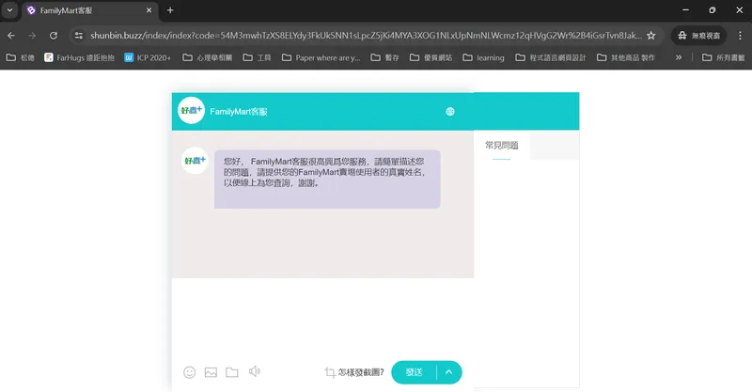The width and height of the screenshot is (752, 392).
Task: Open the tab search dropdown arrow
Action: click(9, 10)
